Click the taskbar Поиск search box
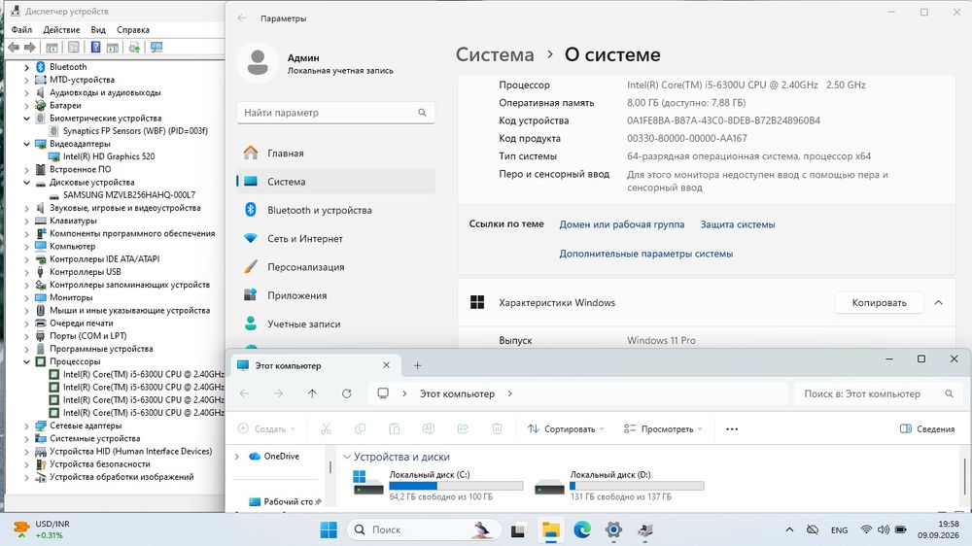This screenshot has width=972, height=546. tap(425, 529)
